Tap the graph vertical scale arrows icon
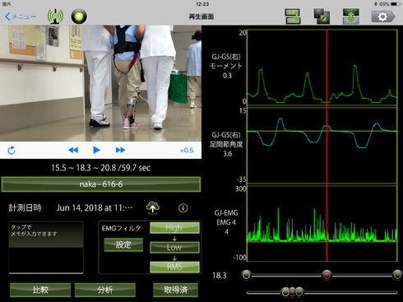Screen dimensions: 403x302 (351, 16)
